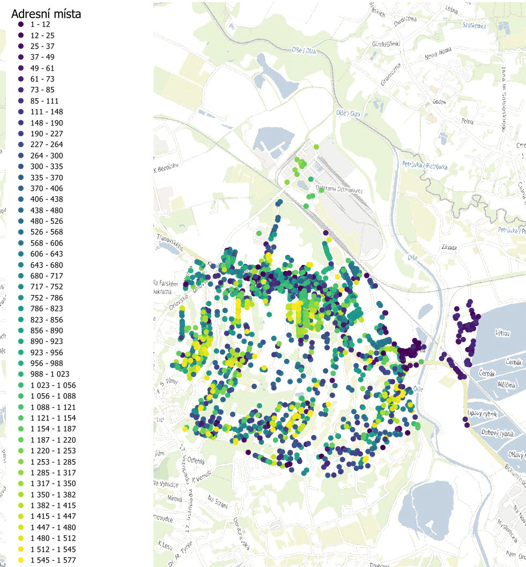This screenshot has height=567, width=526.
Task: Select the '406 - 438' legend entry
Action: [41, 199]
